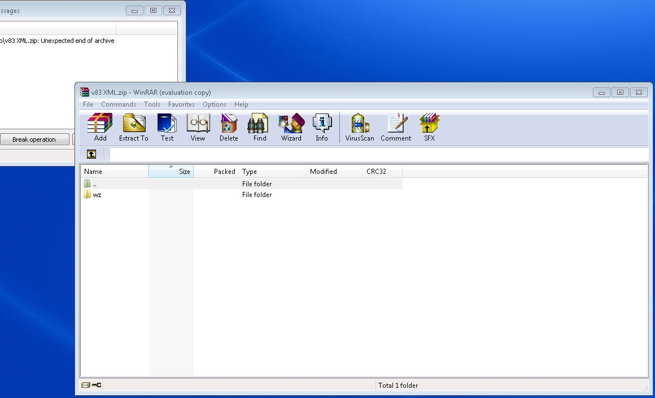This screenshot has width=655, height=398.
Task: Click Break operation in messages window
Action: click(x=34, y=139)
